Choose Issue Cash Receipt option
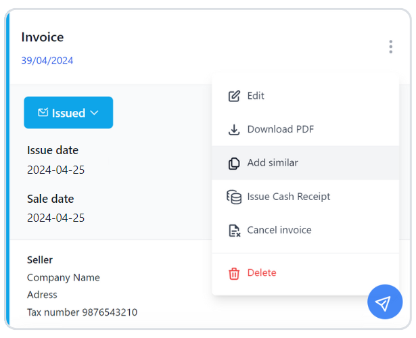 (288, 197)
